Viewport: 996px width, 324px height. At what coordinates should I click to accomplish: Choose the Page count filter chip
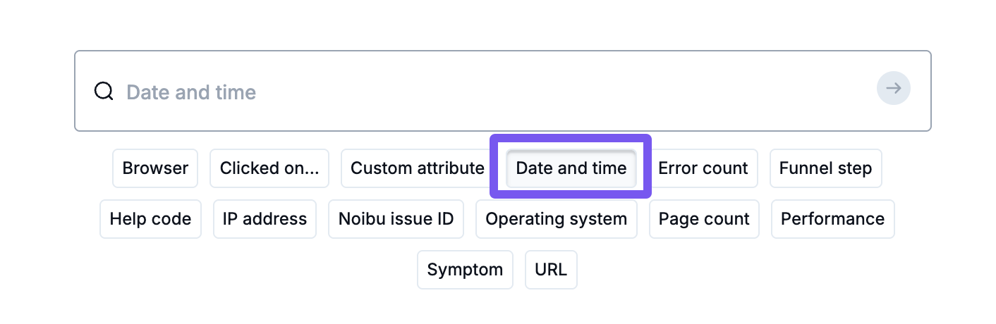pos(704,219)
